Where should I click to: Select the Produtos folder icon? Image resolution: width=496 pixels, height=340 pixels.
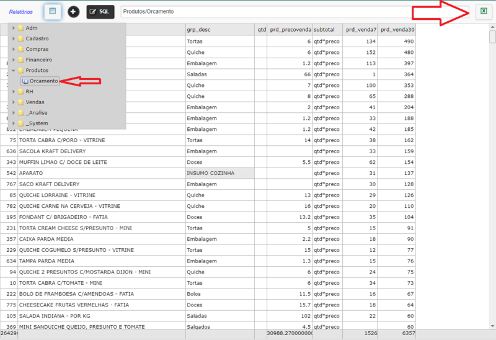point(21,70)
